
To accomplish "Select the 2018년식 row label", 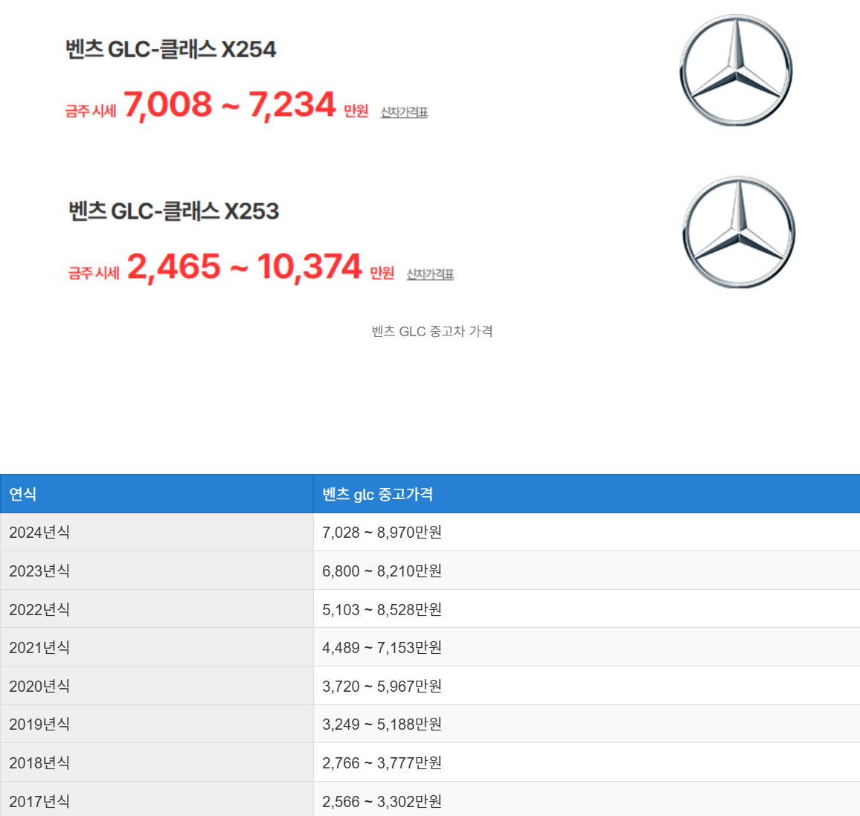I will click(39, 762).
